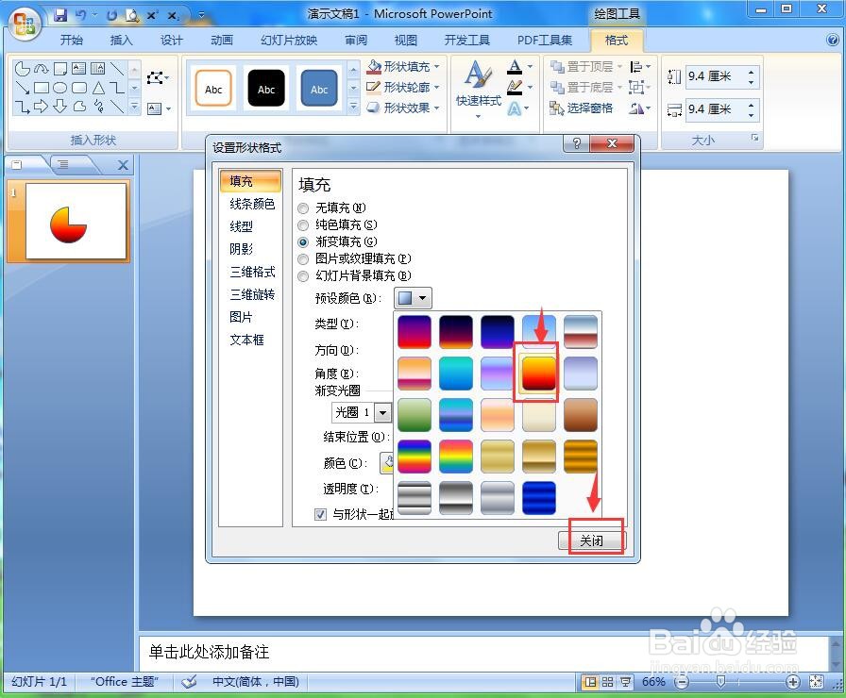Open the Design ribbon tab
The image size is (846, 698).
tap(172, 40)
